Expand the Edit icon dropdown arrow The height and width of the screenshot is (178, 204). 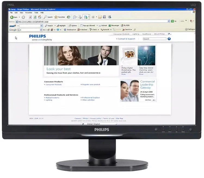coord(89,17)
